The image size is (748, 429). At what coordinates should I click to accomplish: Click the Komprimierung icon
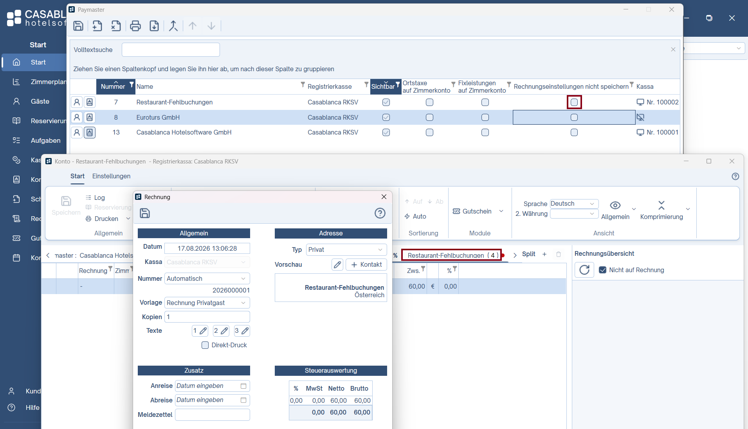point(661,205)
